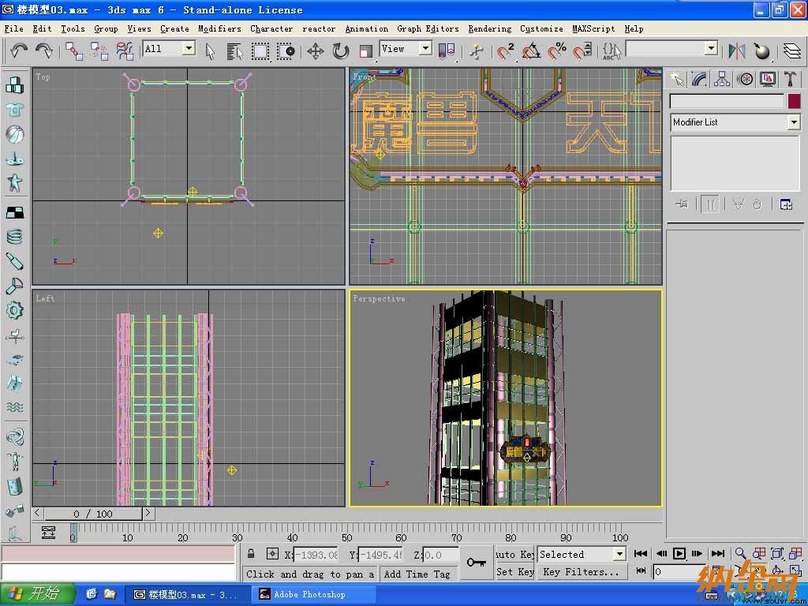Switch to the Modify command panel
Screen dimensions: 808x606
click(x=699, y=79)
